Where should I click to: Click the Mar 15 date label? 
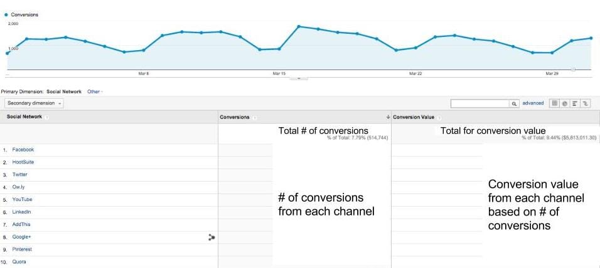(279, 73)
